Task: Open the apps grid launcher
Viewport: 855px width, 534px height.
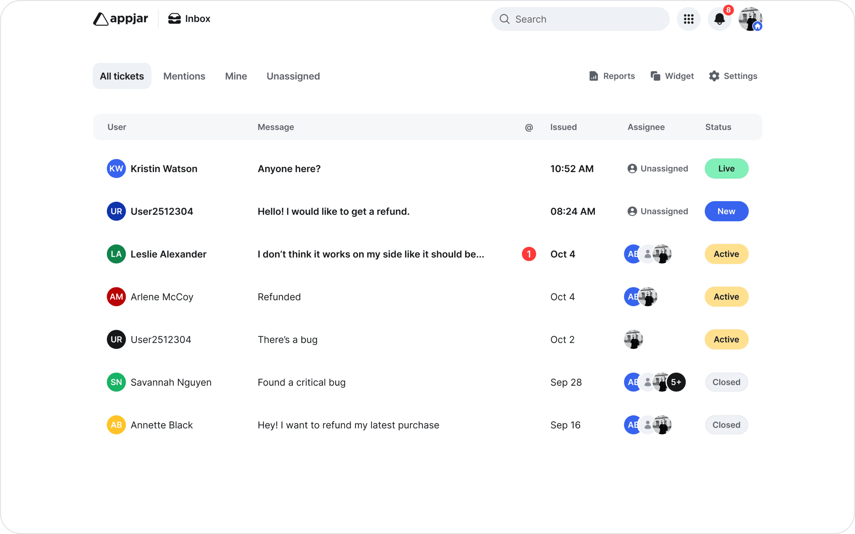Action: pyautogui.click(x=688, y=19)
